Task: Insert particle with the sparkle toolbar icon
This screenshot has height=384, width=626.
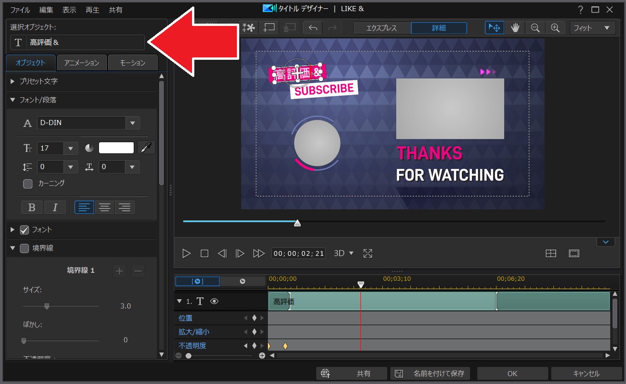Action: (249, 28)
